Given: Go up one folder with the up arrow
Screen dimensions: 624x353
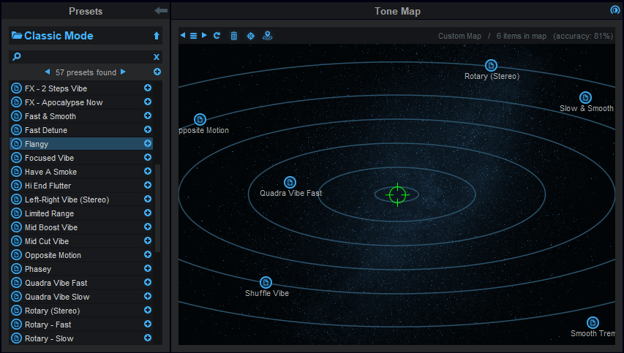Looking at the screenshot, I should (156, 36).
